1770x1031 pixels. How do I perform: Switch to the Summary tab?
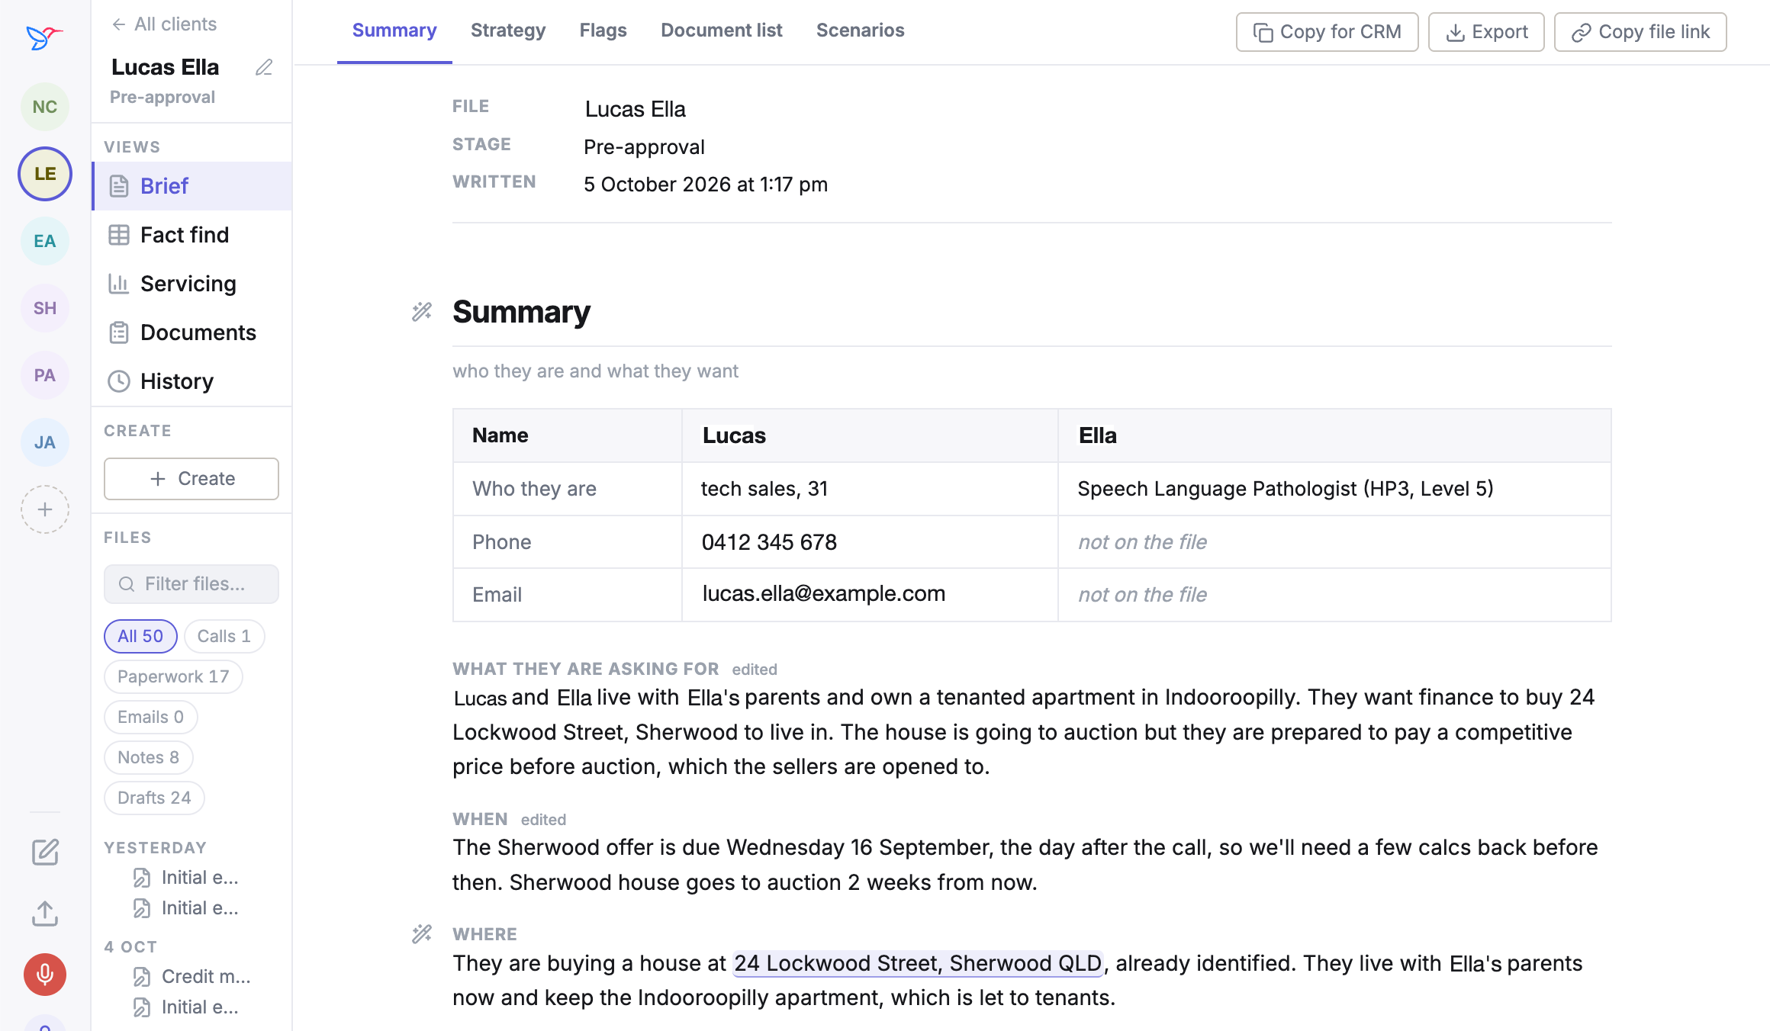pyautogui.click(x=394, y=31)
